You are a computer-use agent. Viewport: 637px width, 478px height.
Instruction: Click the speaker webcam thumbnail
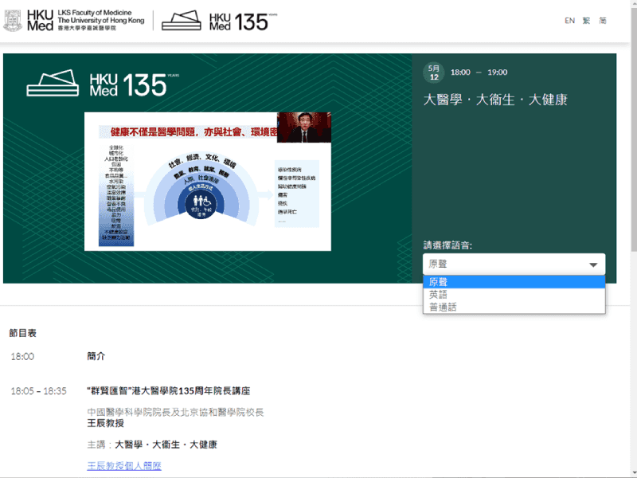[x=304, y=127]
